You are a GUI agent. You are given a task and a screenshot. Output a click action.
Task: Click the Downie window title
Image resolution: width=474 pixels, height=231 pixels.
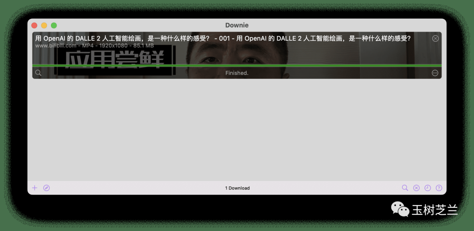[237, 25]
